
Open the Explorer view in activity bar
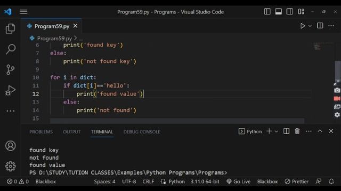pyautogui.click(x=10, y=29)
